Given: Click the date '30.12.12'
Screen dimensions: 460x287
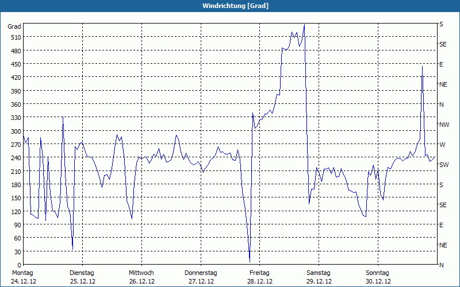Looking at the screenshot, I should [x=378, y=281].
